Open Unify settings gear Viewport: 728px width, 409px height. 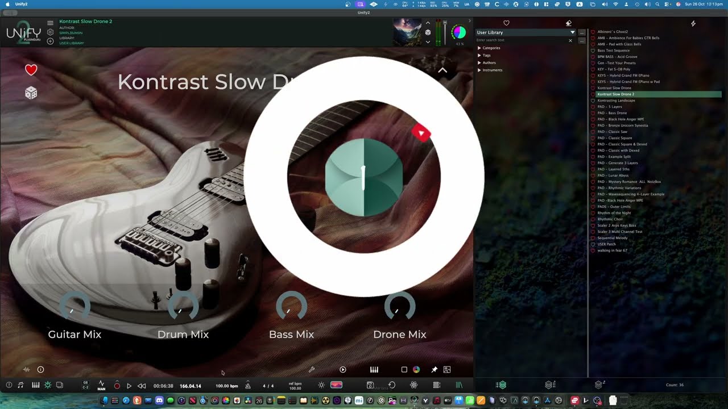tap(50, 32)
